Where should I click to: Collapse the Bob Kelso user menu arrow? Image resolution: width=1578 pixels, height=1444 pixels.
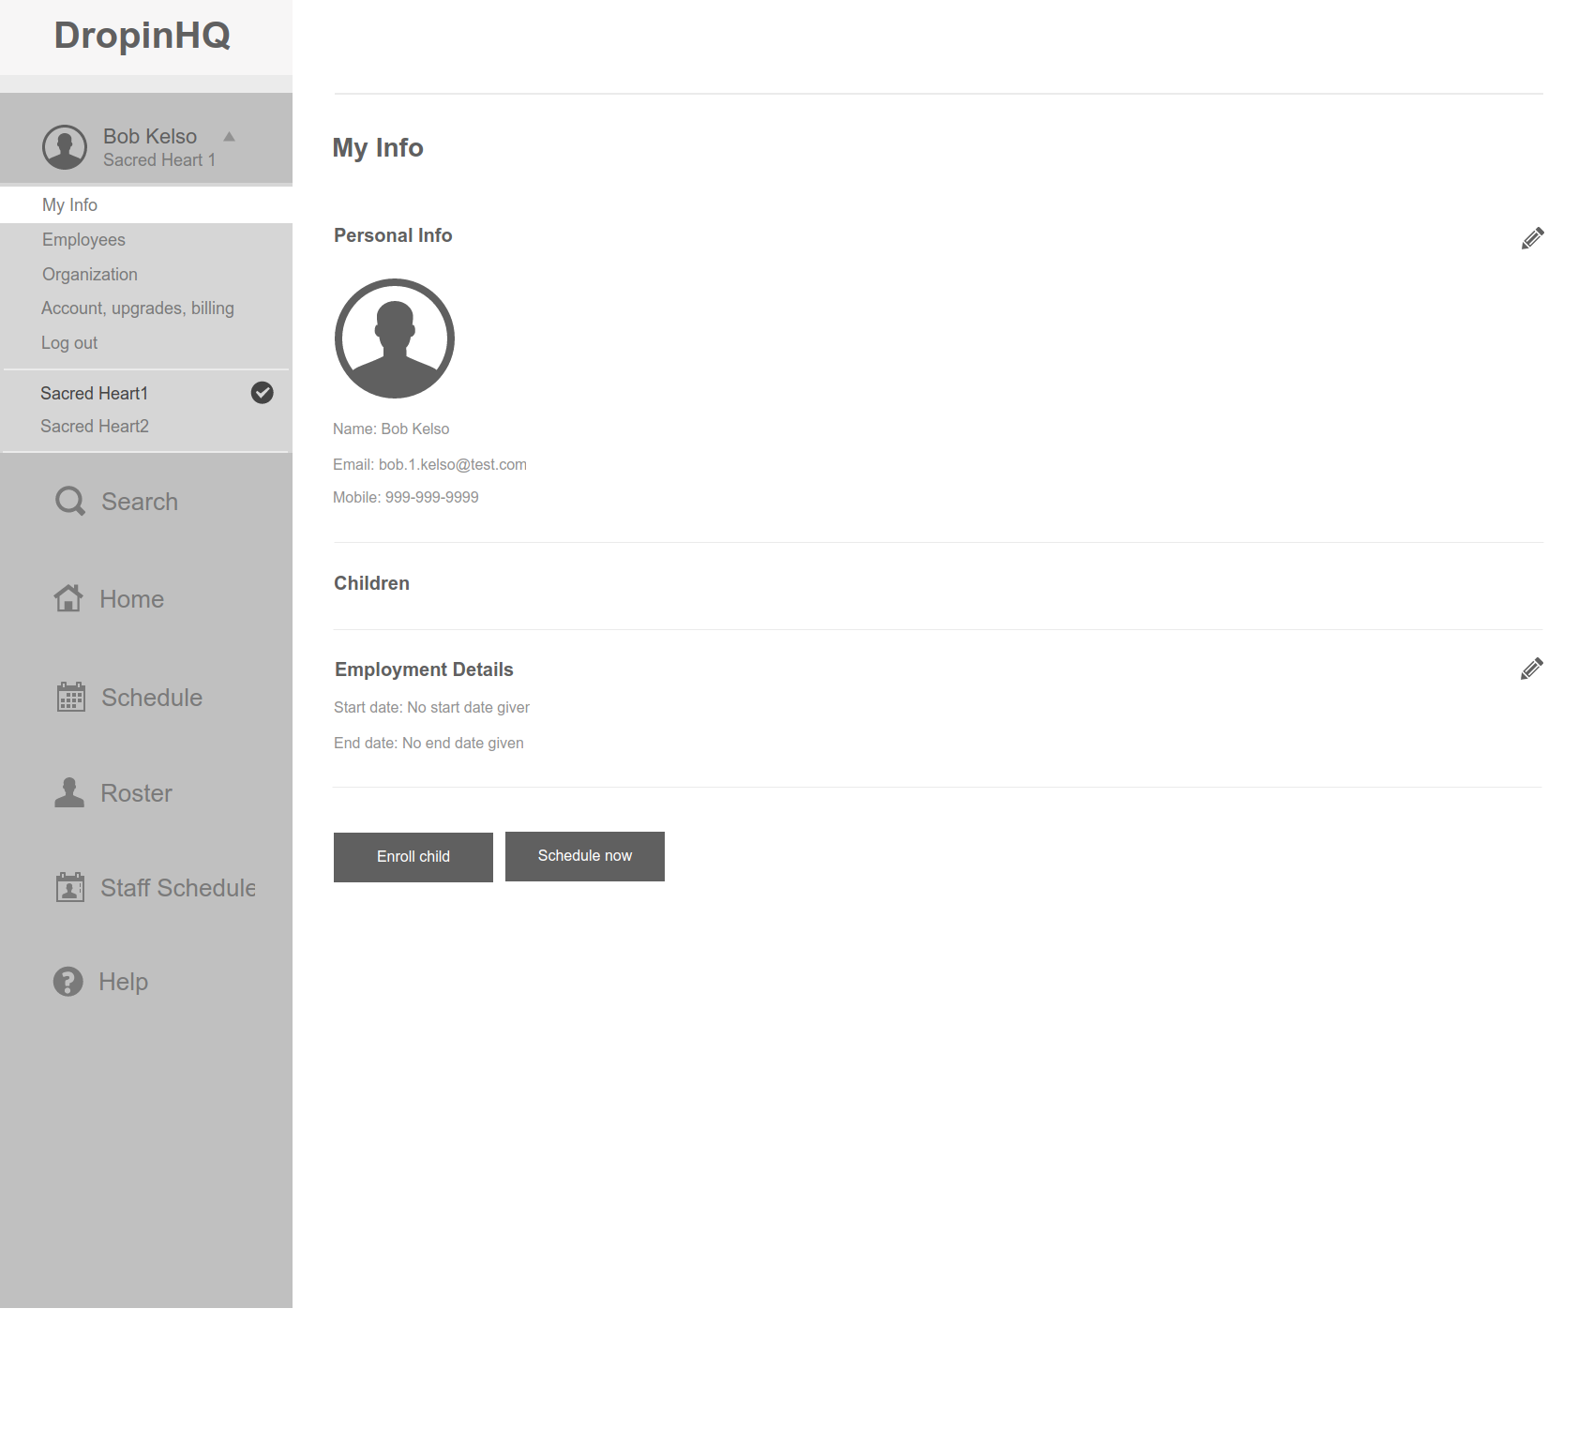pos(229,137)
